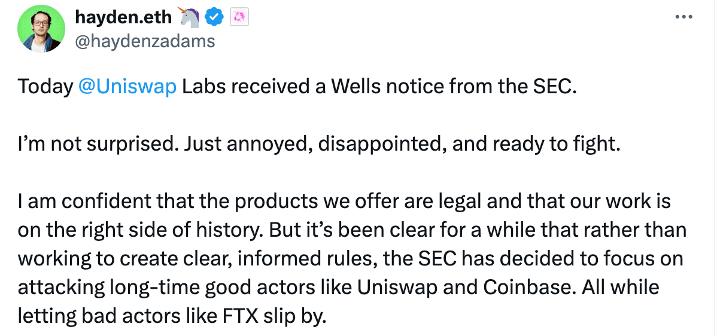
Task: Click the word "disappointed" in the tweet
Action: coord(381,144)
